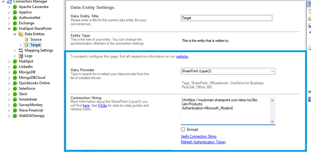Open the Data Provider dropdown
The width and height of the screenshot is (311, 152).
pos(273,71)
